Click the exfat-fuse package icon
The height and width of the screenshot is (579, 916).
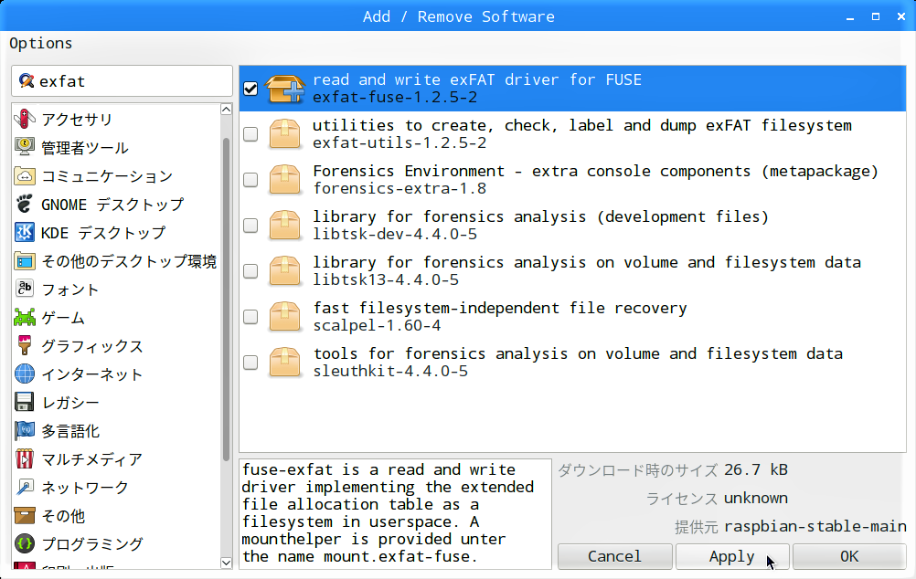tap(285, 89)
